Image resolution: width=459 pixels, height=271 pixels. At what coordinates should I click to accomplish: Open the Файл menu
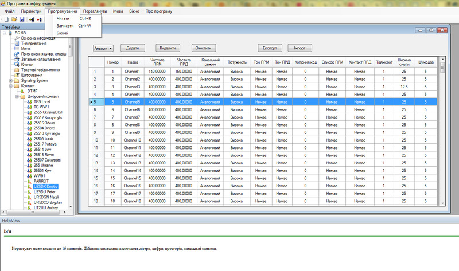tap(10, 11)
